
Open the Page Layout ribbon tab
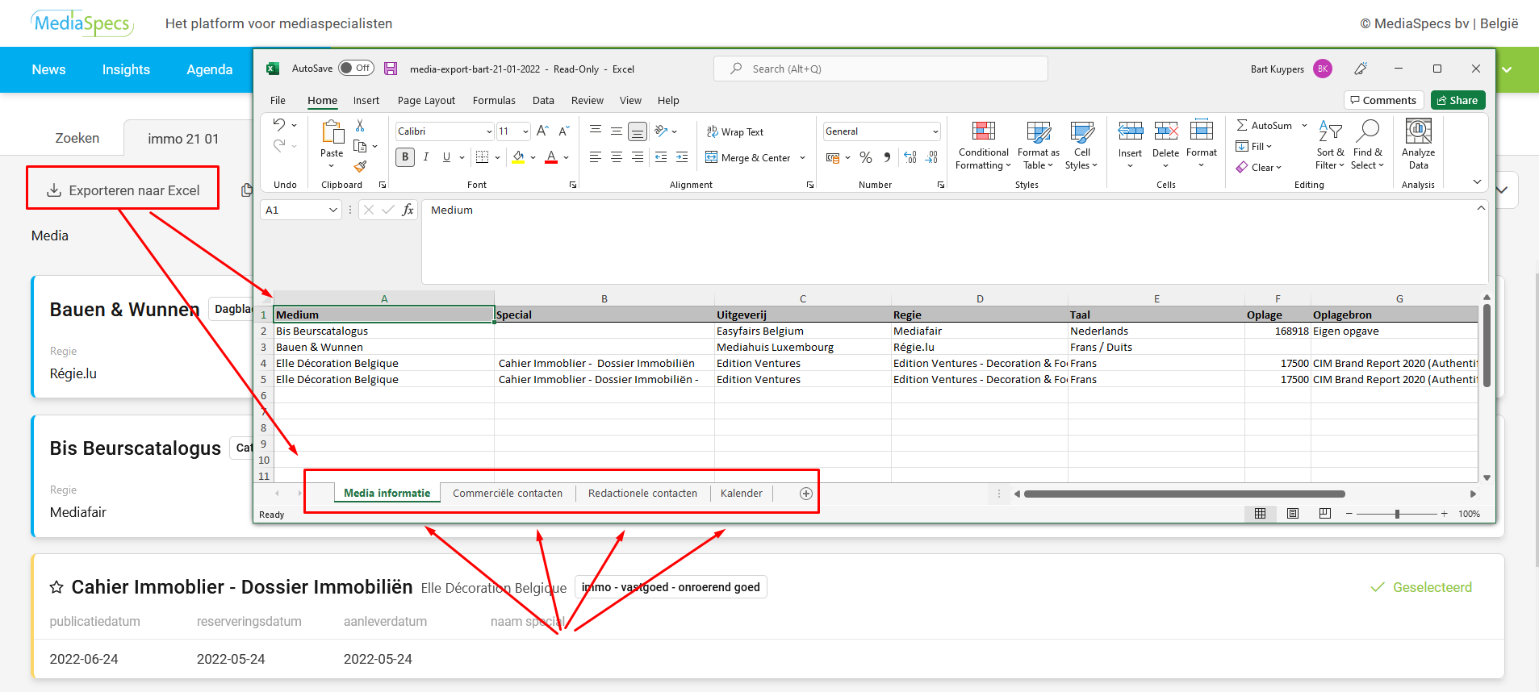click(426, 101)
